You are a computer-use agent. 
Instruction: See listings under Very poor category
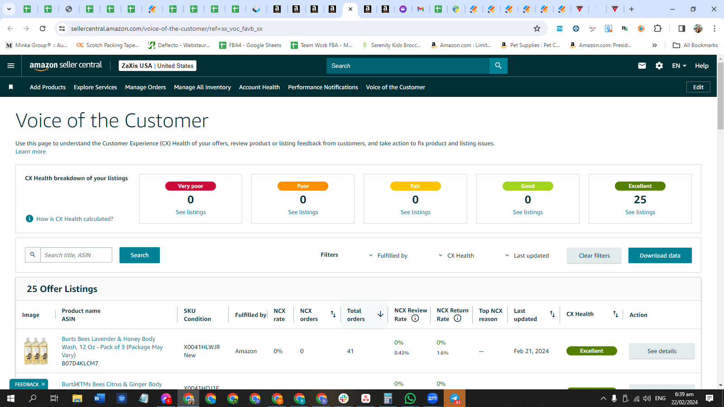tap(191, 212)
